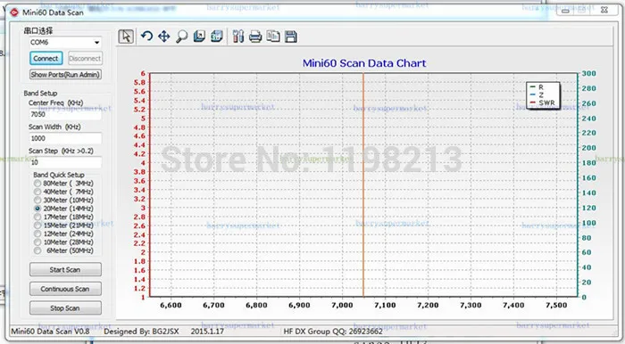625x344 pixels.
Task: Click the R legend entry
Action: pos(537,86)
